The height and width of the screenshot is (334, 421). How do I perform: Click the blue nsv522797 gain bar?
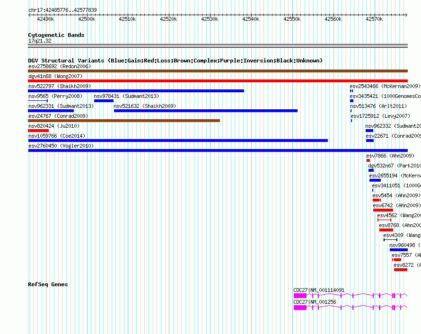point(136,91)
